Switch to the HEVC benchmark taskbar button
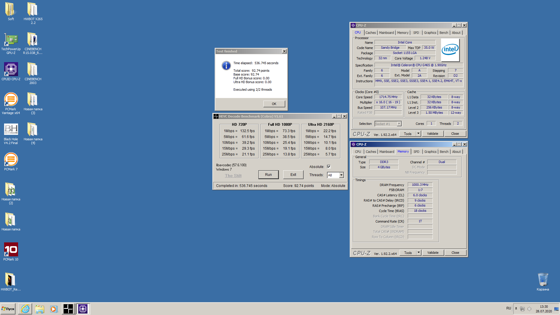The width and height of the screenshot is (560, 315). pos(68,309)
